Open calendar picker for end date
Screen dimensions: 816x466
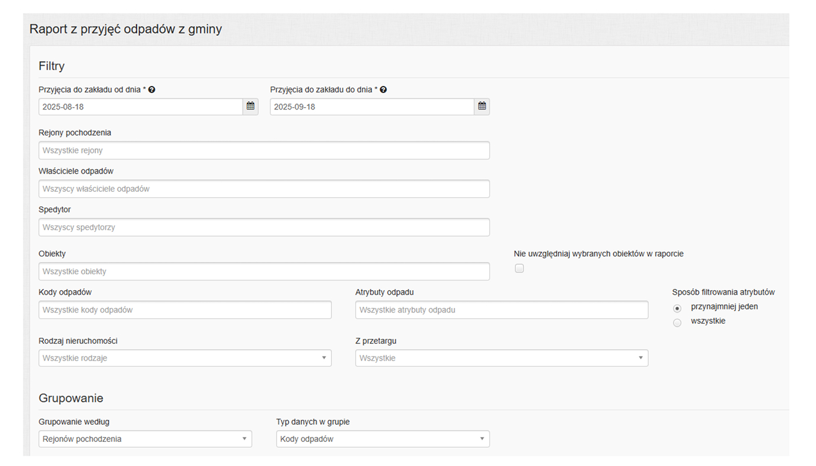pyautogui.click(x=482, y=106)
